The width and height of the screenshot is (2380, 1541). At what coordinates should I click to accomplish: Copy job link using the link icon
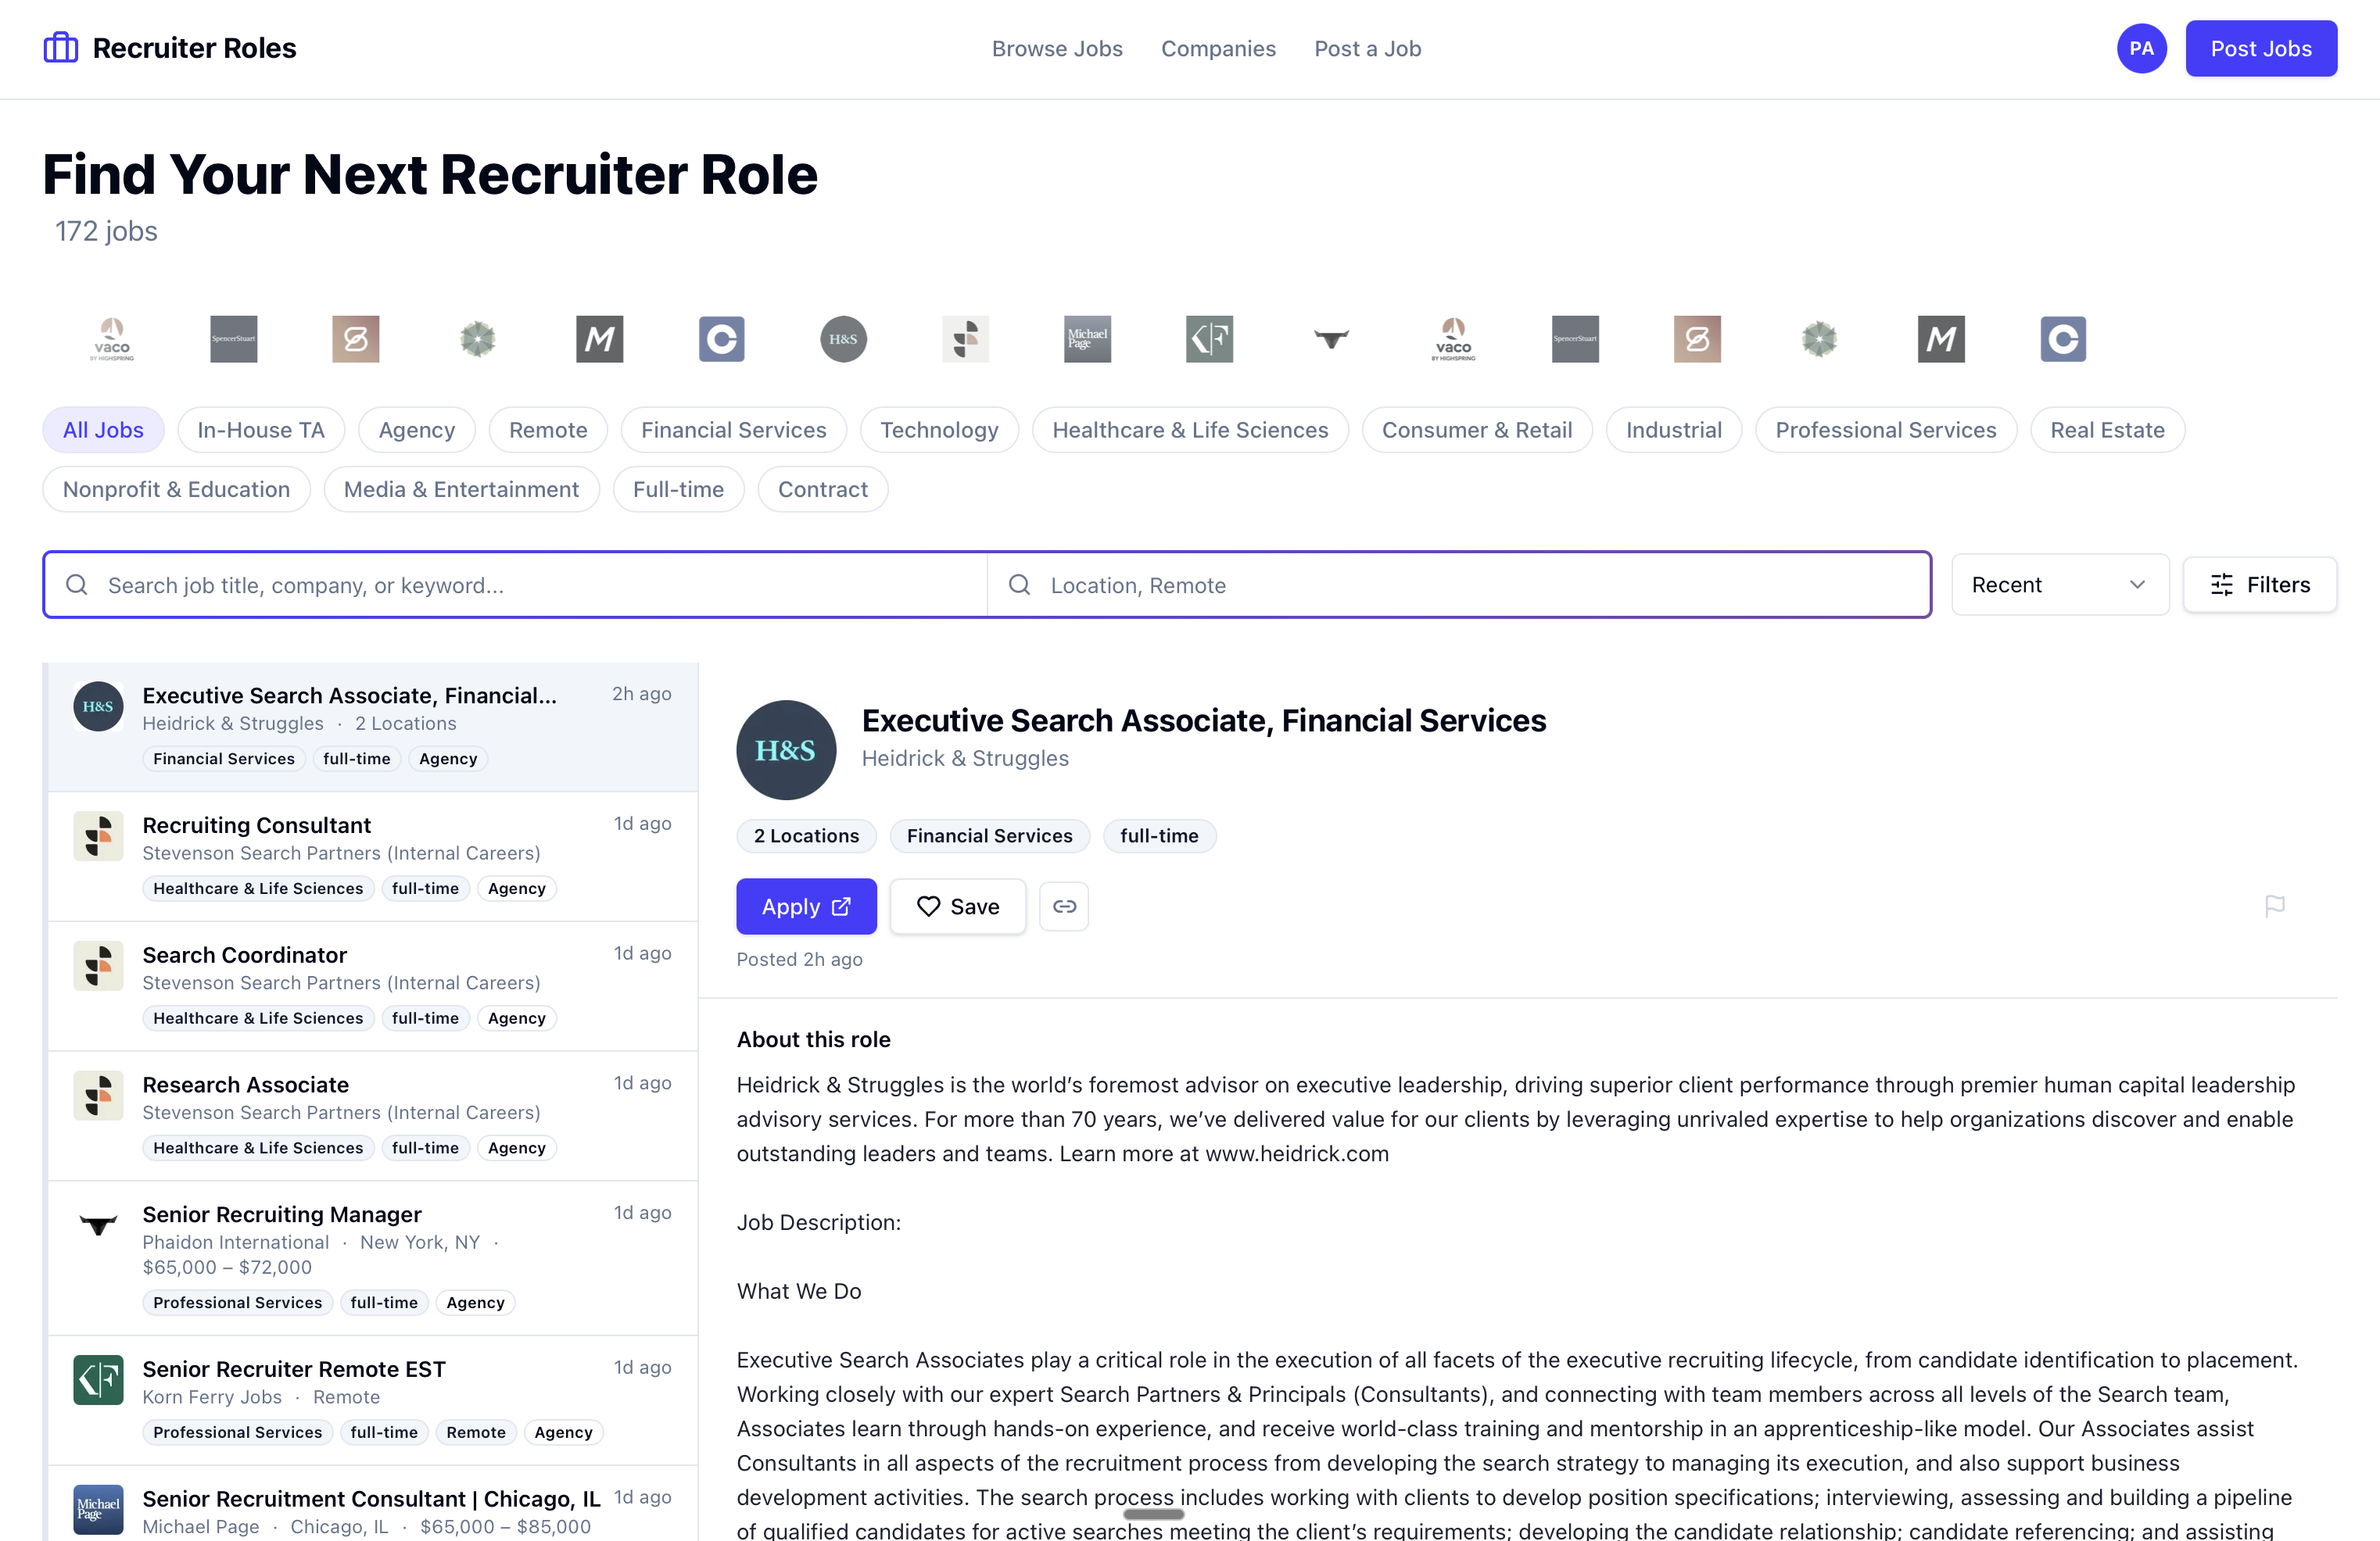1064,906
